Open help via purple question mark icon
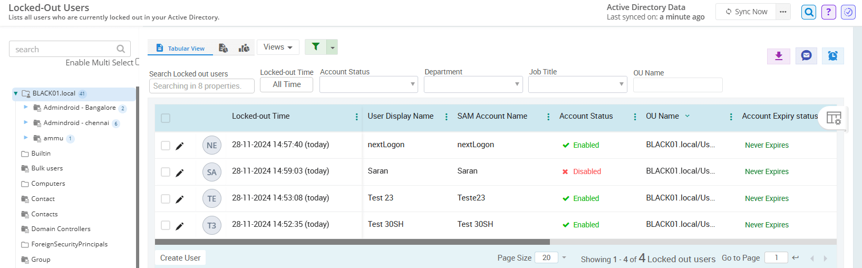 pyautogui.click(x=828, y=12)
